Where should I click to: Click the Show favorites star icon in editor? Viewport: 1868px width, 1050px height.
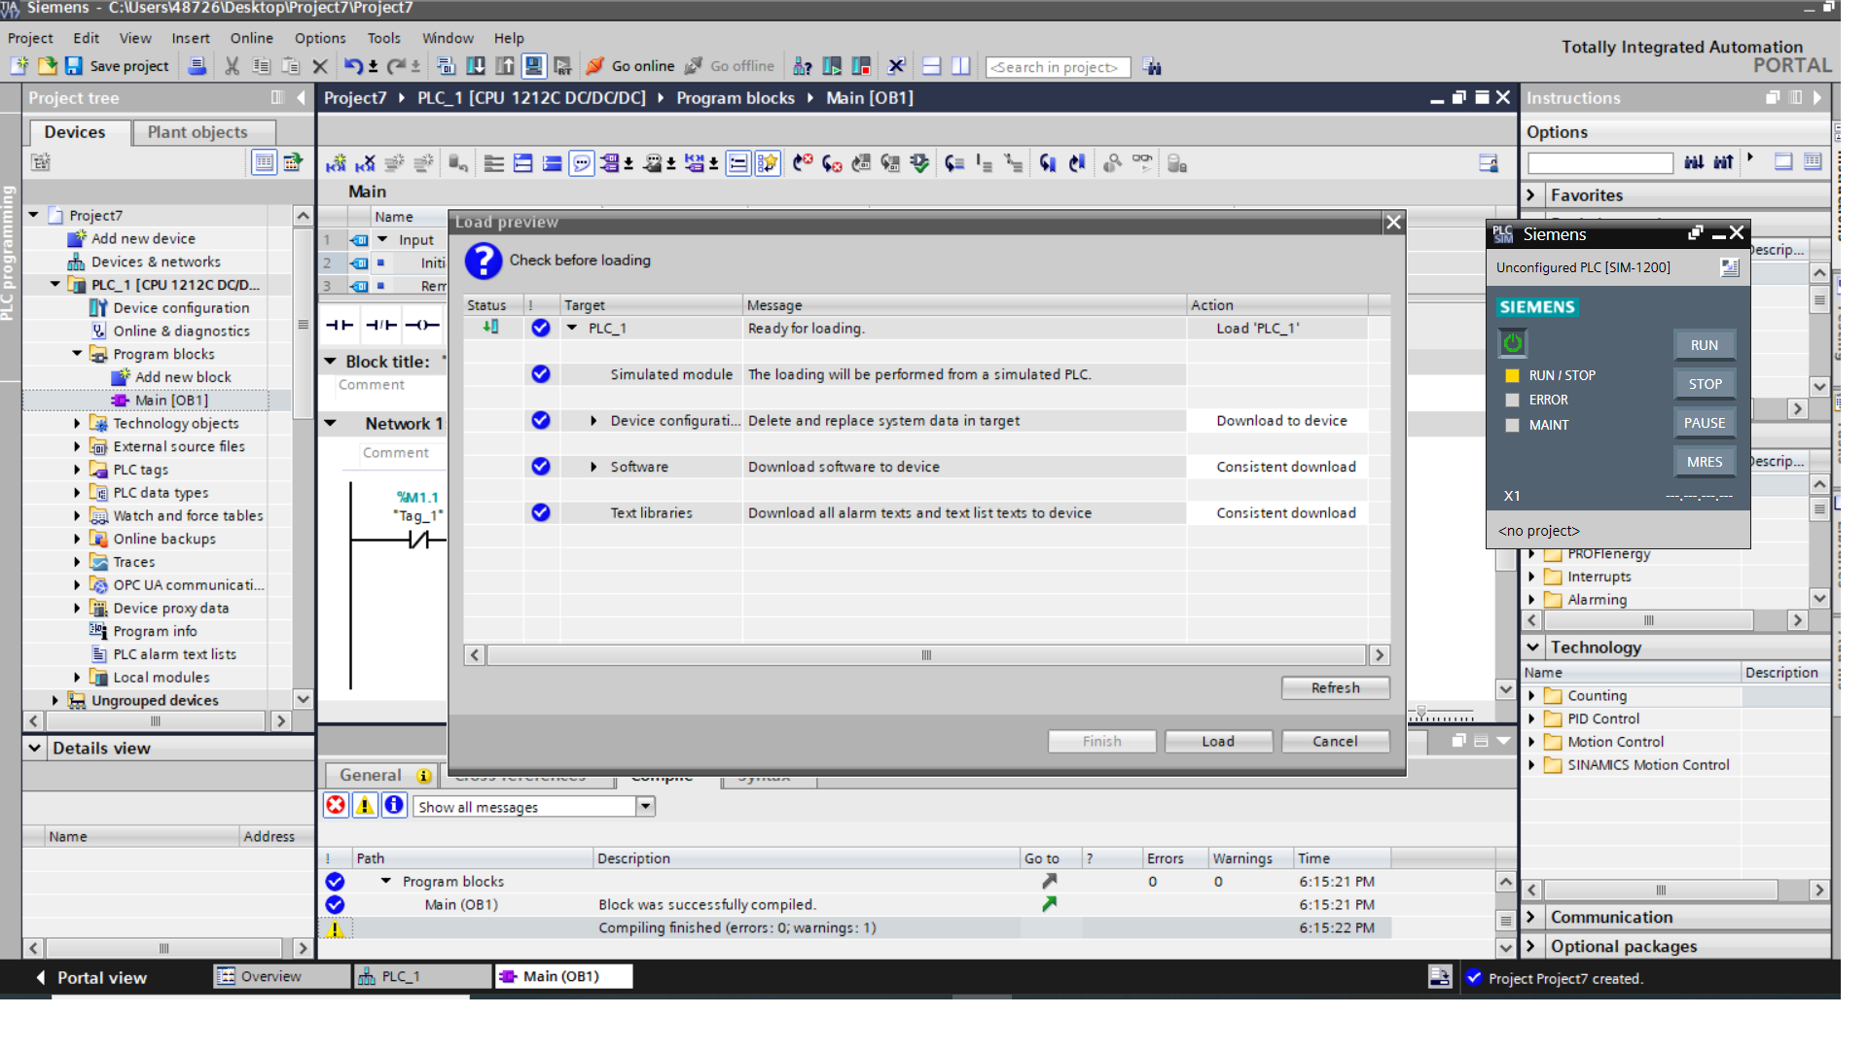tap(768, 163)
